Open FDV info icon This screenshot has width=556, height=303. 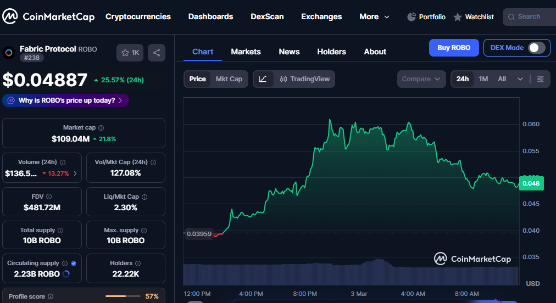coord(49,197)
